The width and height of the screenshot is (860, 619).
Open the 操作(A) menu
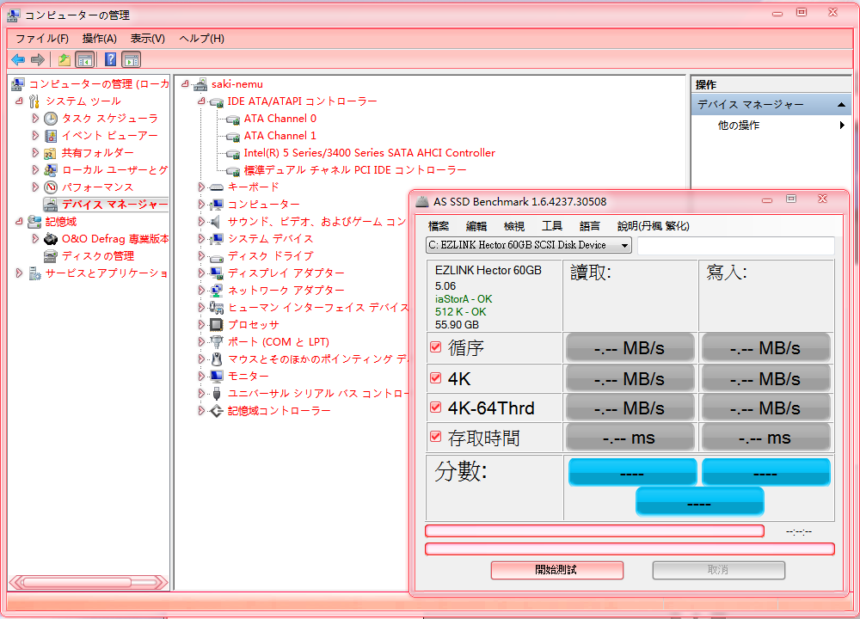click(99, 39)
